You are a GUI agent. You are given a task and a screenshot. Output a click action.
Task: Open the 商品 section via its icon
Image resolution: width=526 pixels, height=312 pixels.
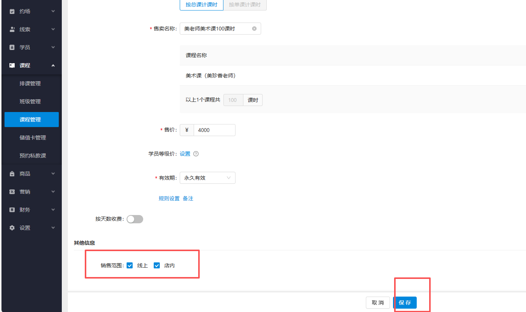(x=12, y=173)
